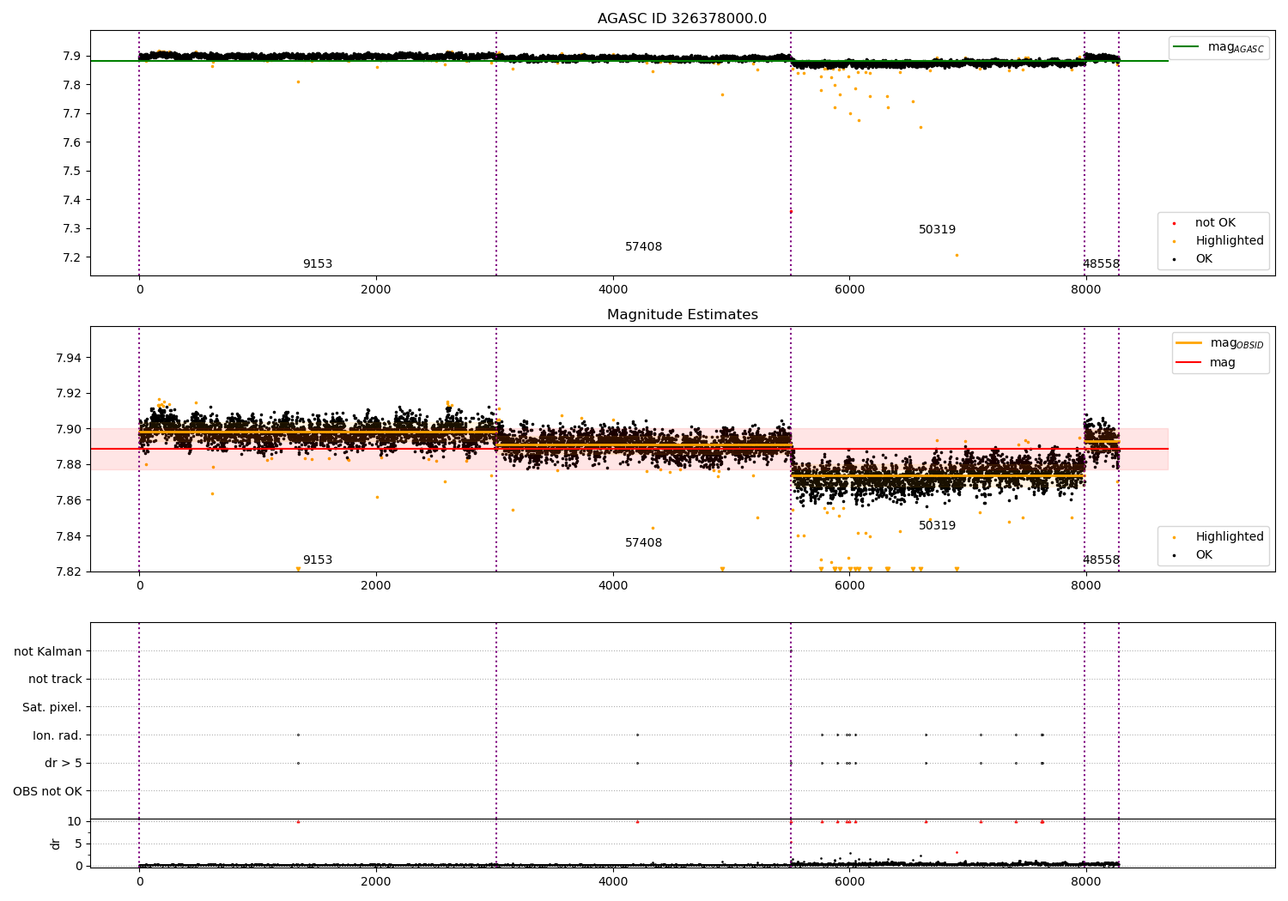The image size is (1288, 901).
Task: Click the 7.5 y-axis tick in the top plot
Action: (72, 171)
